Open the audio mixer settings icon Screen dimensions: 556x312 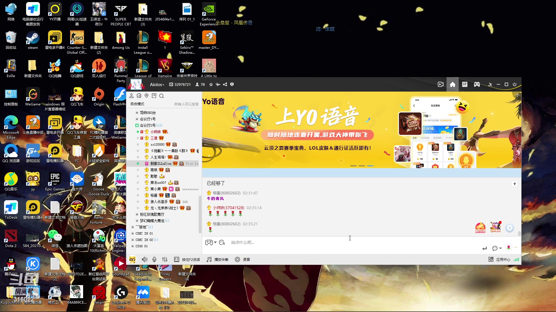165,259
